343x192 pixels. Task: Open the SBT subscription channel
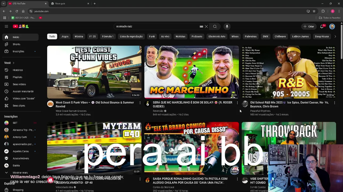click(x=20, y=123)
